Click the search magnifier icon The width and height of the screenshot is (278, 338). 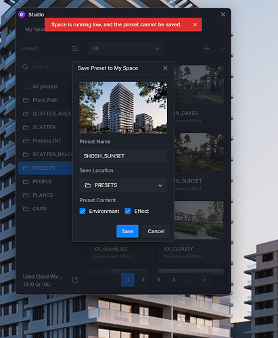pos(25,67)
